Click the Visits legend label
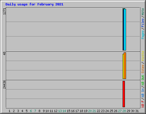 coord(143,56)
